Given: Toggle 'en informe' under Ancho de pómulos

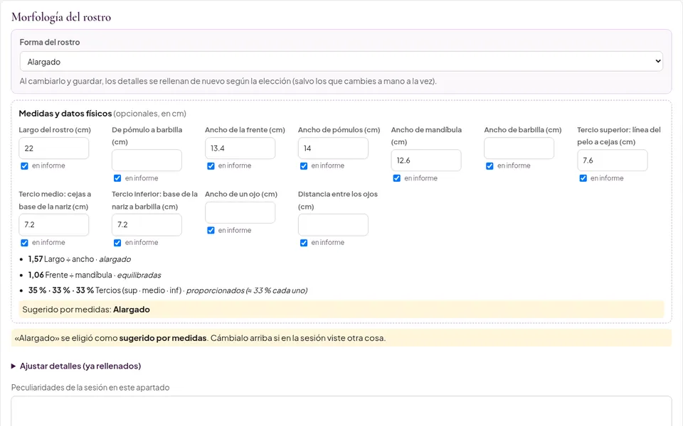Looking at the screenshot, I should coord(304,166).
